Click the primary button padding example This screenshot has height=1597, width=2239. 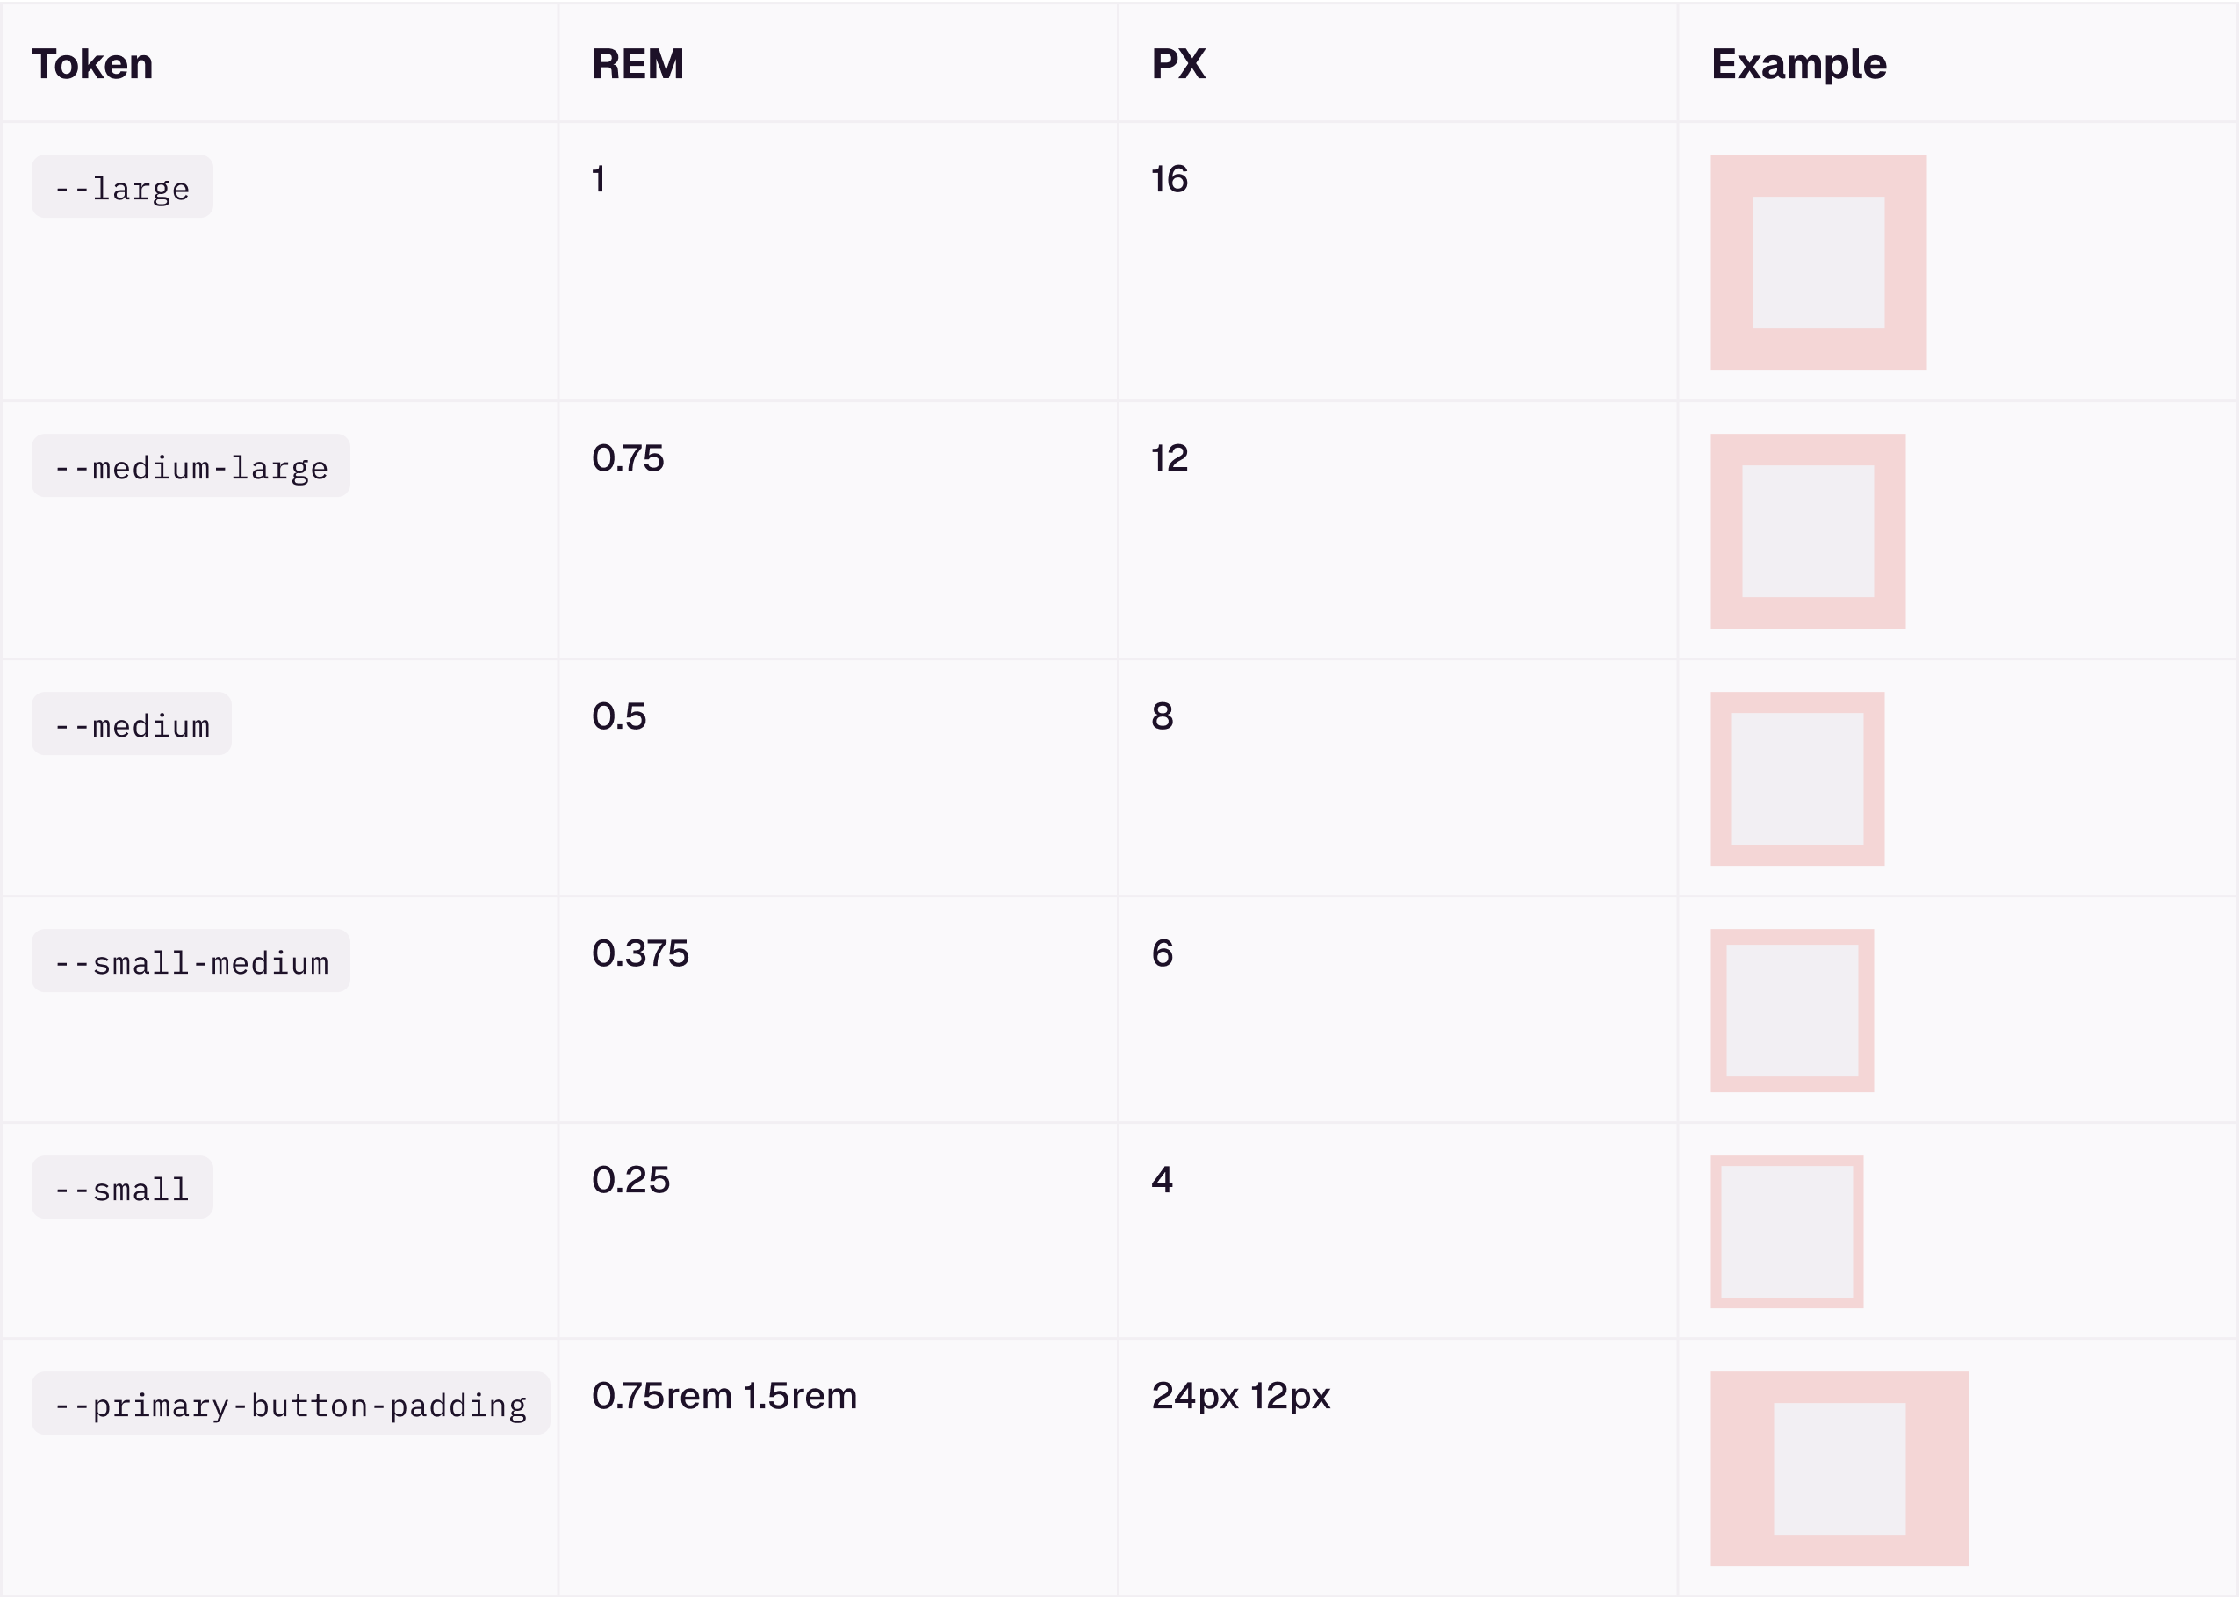pyautogui.click(x=1839, y=1469)
